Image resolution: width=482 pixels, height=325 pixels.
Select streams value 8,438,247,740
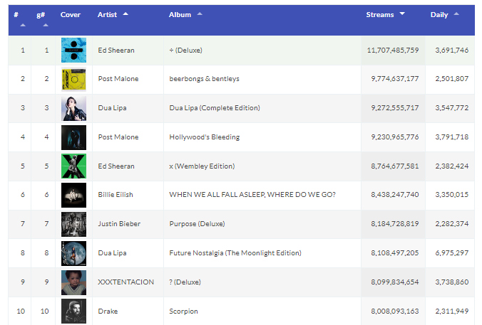[x=395, y=195]
